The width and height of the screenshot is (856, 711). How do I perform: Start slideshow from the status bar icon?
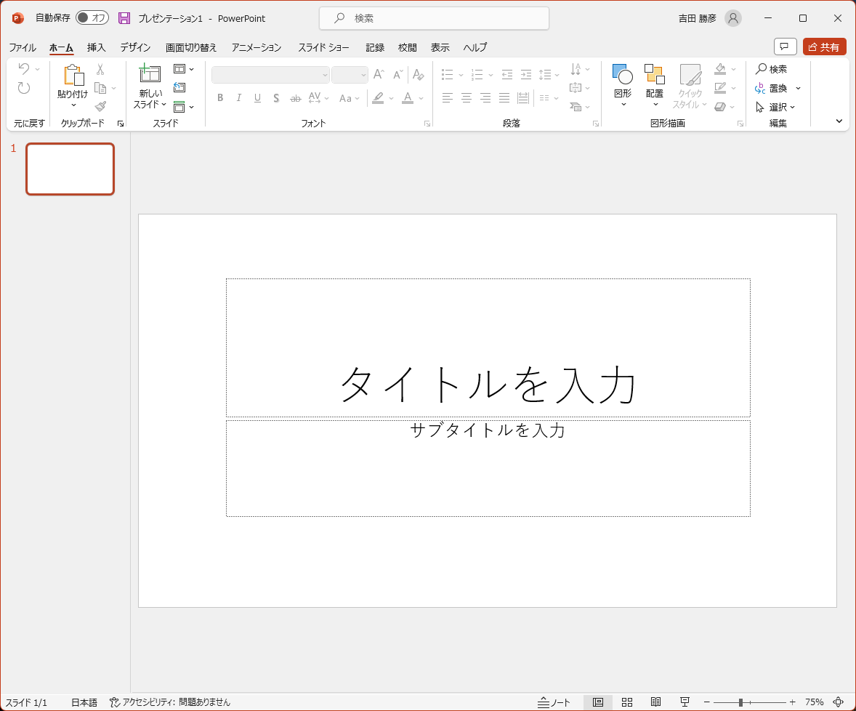tap(684, 702)
